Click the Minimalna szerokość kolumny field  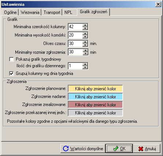[75, 27]
